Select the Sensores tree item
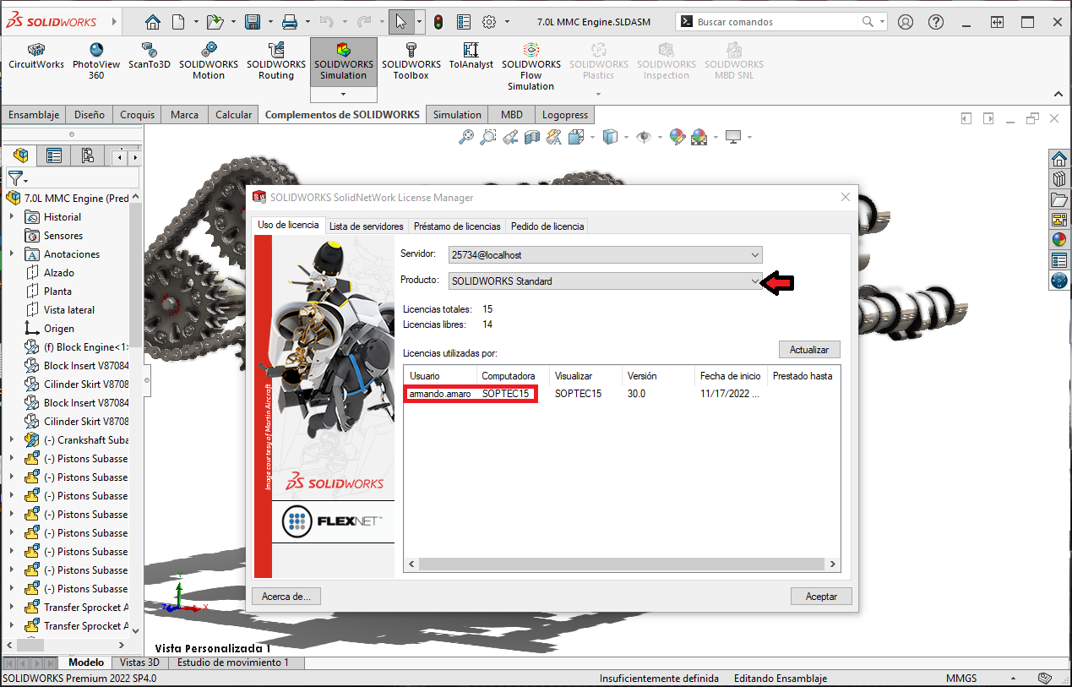The width and height of the screenshot is (1072, 687). point(63,236)
